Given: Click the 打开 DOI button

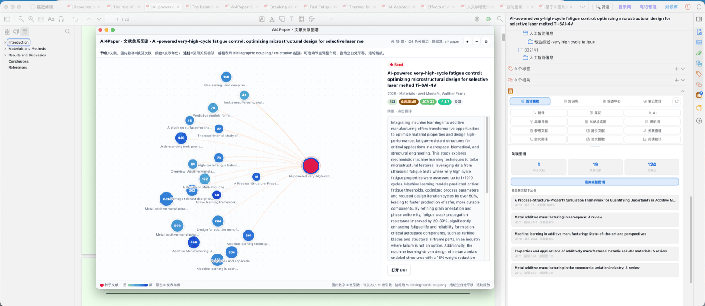Looking at the screenshot, I should [x=399, y=270].
